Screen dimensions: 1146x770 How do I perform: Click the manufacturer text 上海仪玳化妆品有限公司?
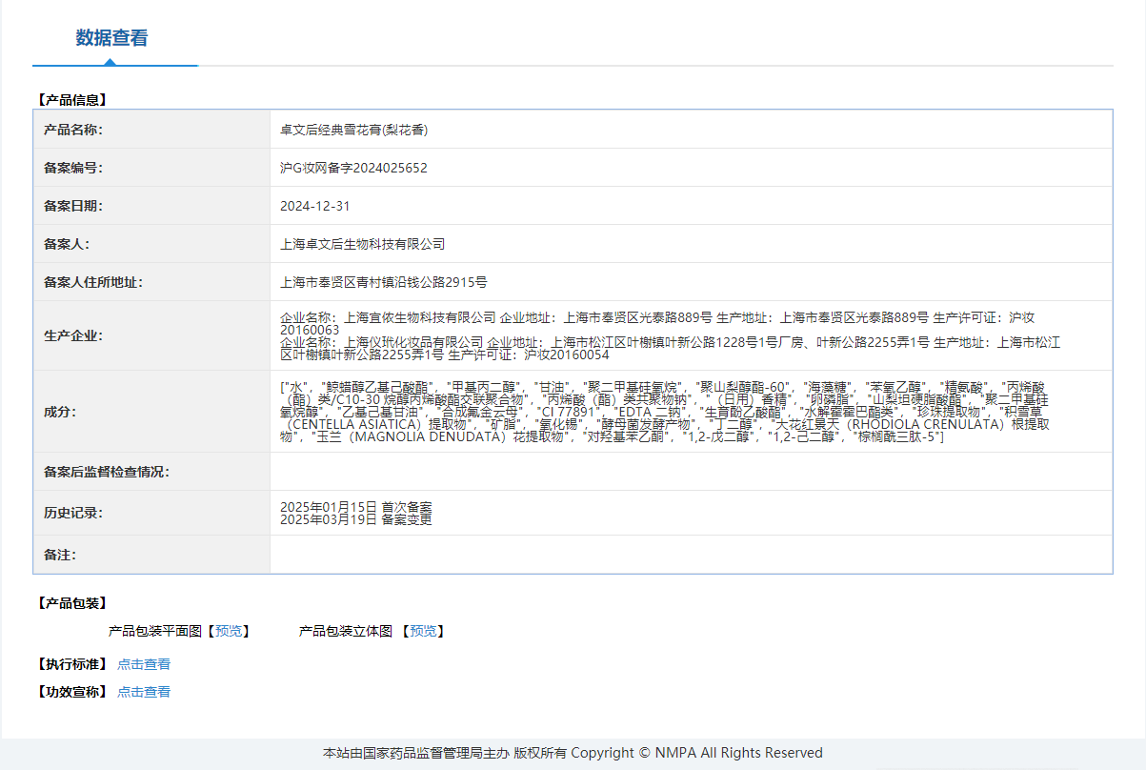click(x=413, y=342)
